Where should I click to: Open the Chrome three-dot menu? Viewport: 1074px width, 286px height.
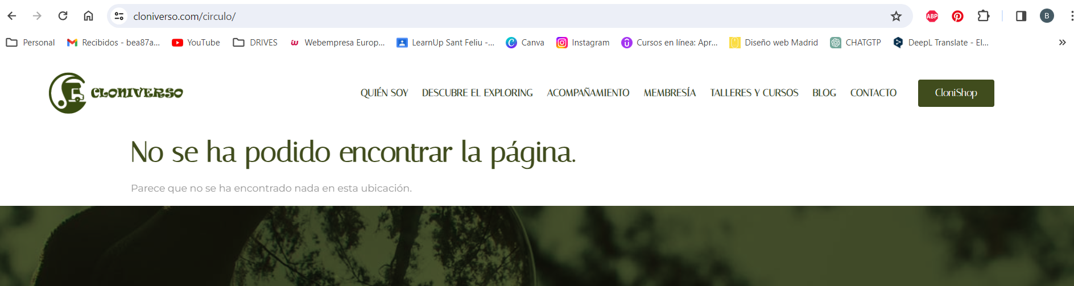click(x=1071, y=16)
